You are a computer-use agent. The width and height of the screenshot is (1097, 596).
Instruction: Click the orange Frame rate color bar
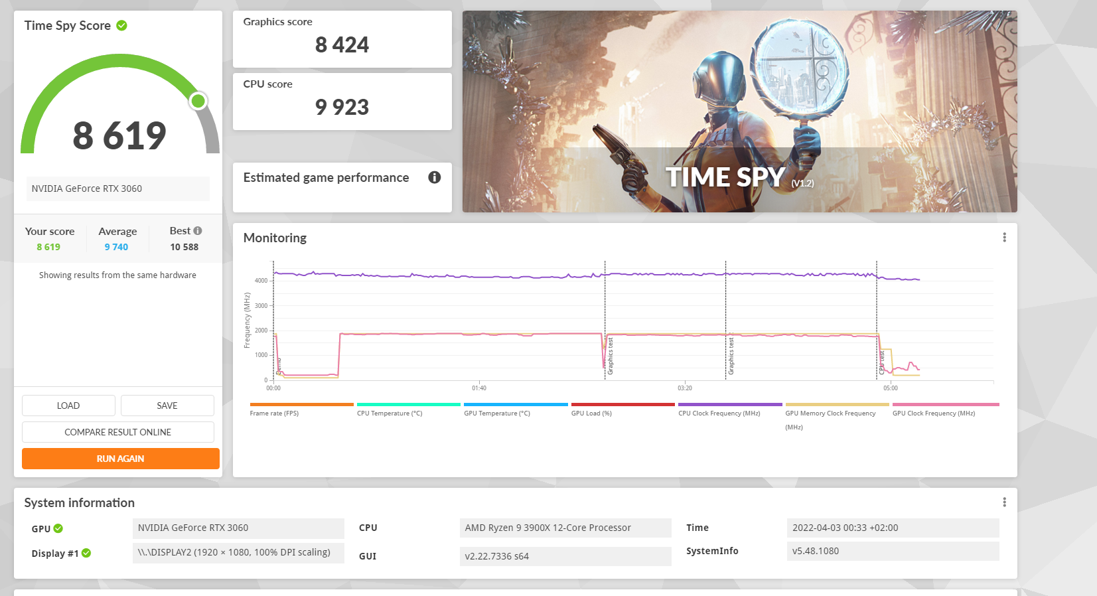tap(302, 404)
